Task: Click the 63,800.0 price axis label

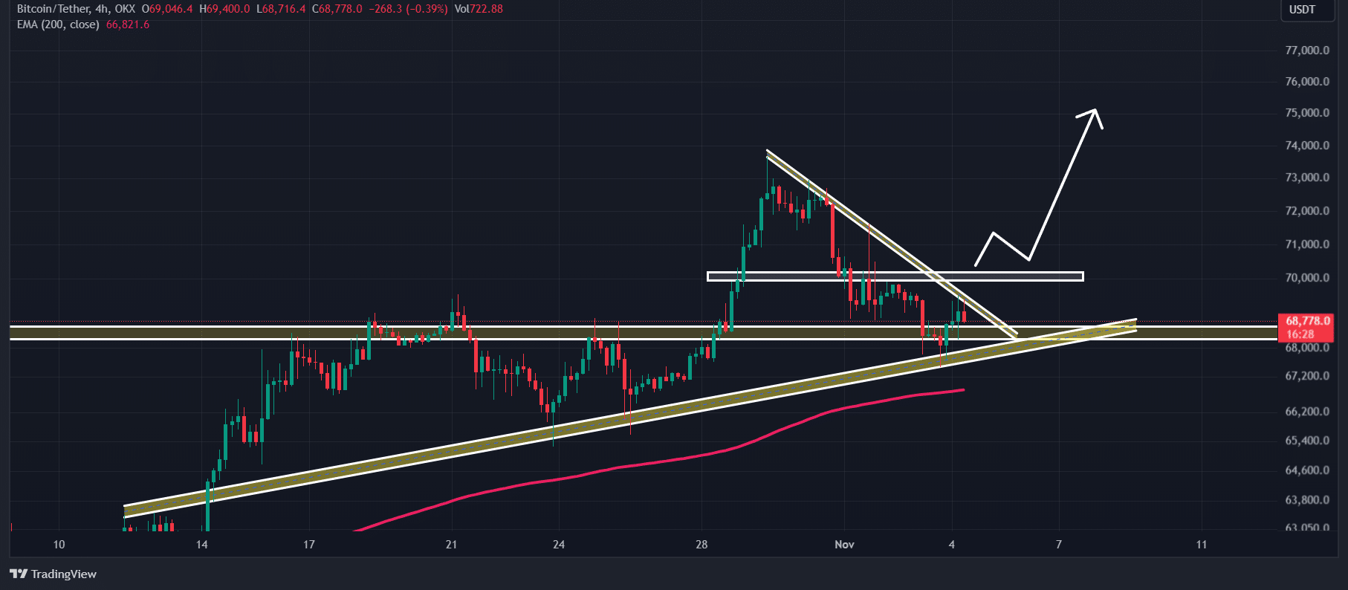Action: [1307, 500]
